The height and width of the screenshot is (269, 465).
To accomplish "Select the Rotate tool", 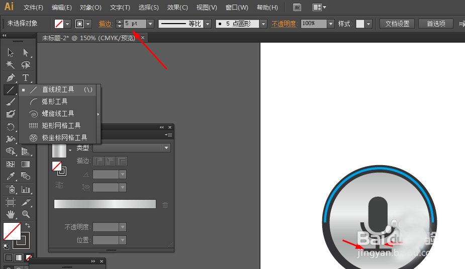I will coord(11,127).
